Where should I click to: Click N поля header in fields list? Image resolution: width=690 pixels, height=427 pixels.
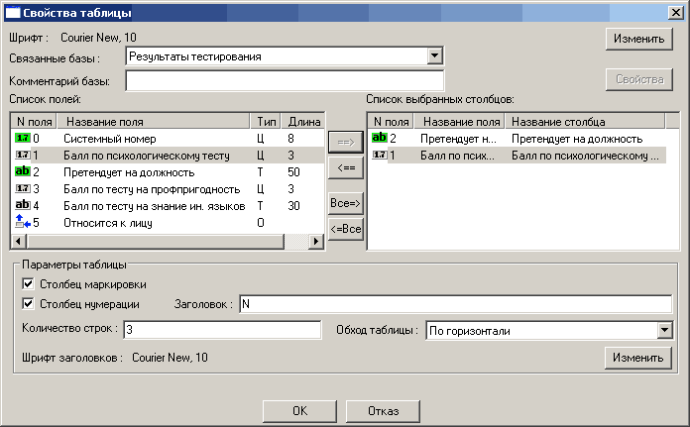34,122
